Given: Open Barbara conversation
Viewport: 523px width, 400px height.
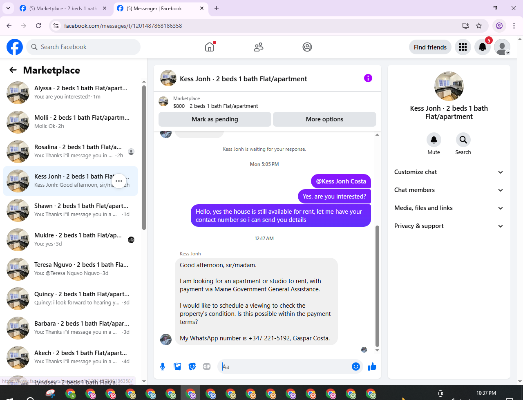Looking at the screenshot, I should [x=70, y=328].
